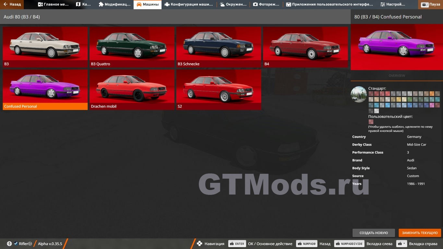Click the ENTER key hint icon
Viewport: 443px width, 249px height.
pos(237,244)
